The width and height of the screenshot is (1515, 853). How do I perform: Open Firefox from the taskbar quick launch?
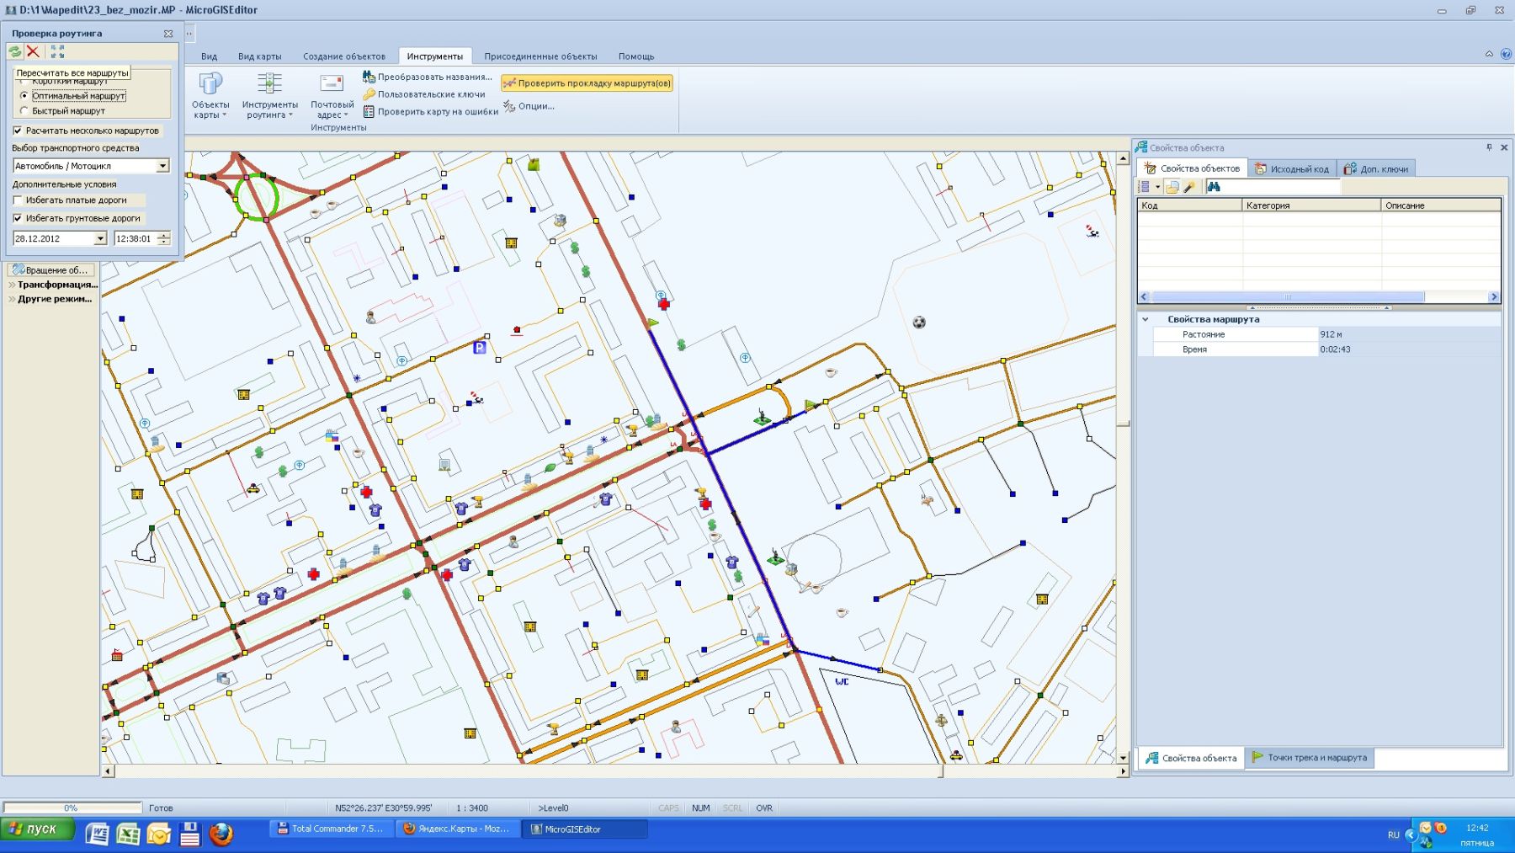click(x=221, y=833)
